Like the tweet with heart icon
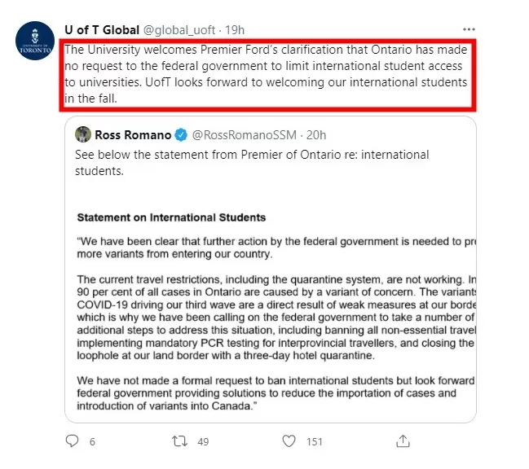 tap(289, 441)
